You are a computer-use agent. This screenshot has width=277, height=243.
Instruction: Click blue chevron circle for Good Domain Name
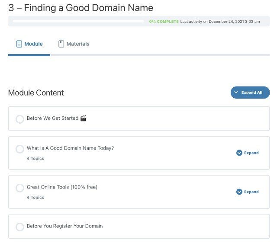[239, 153]
